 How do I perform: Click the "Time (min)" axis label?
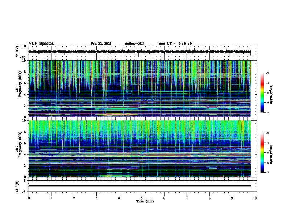click(145, 201)
